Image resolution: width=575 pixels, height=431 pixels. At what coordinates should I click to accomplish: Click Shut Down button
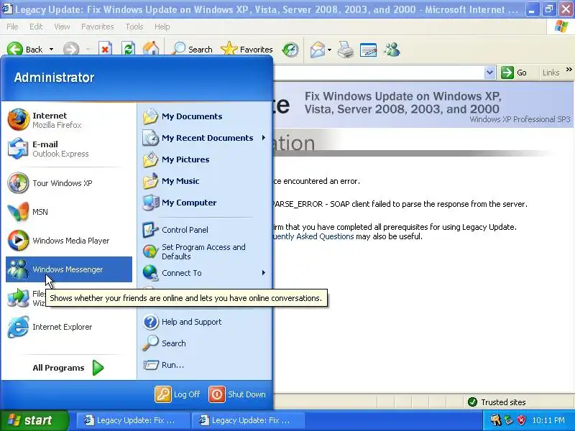(237, 394)
